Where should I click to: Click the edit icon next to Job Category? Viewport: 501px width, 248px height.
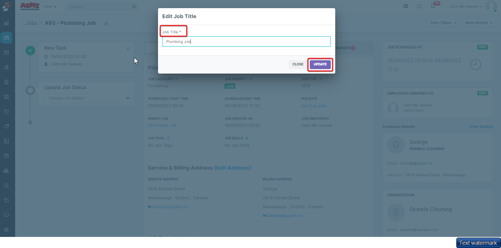[176, 79]
